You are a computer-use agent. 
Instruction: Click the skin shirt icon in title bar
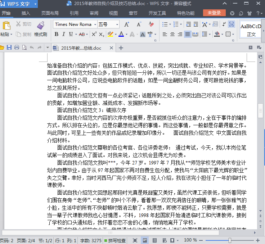pyautogui.click(x=250, y=13)
